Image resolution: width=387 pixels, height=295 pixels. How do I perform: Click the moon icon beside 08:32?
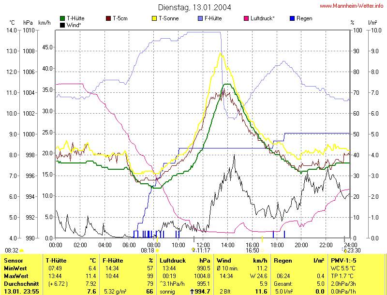(x=22, y=251)
